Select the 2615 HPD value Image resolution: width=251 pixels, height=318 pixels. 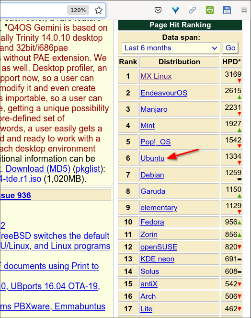pyautogui.click(x=233, y=91)
